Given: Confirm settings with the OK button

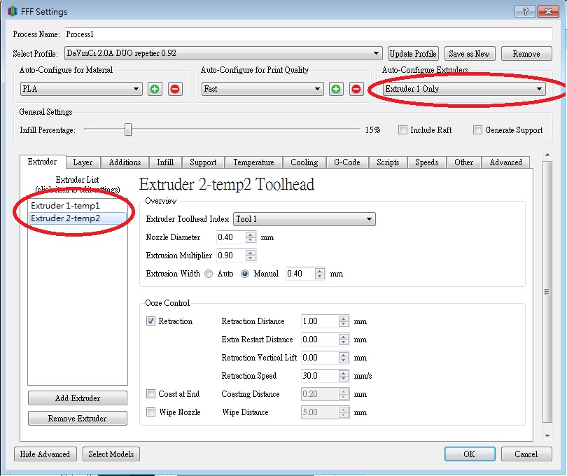Looking at the screenshot, I should [470, 454].
